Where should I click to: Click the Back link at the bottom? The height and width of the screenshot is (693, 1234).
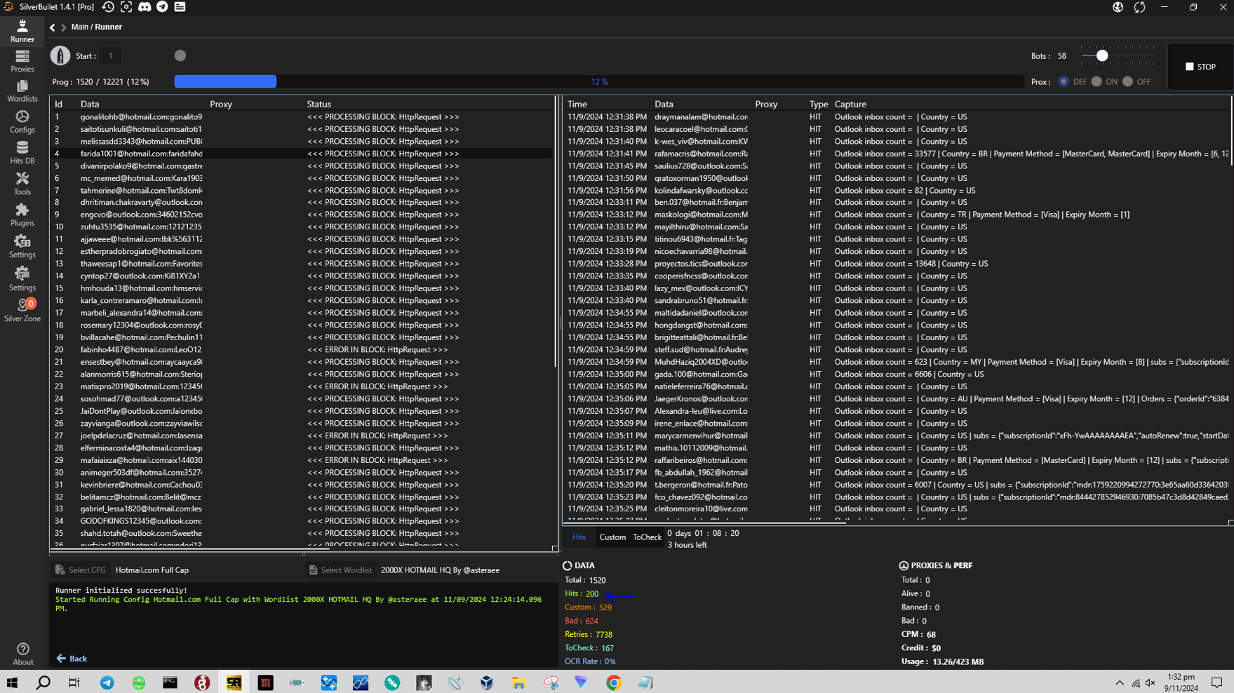[72, 659]
